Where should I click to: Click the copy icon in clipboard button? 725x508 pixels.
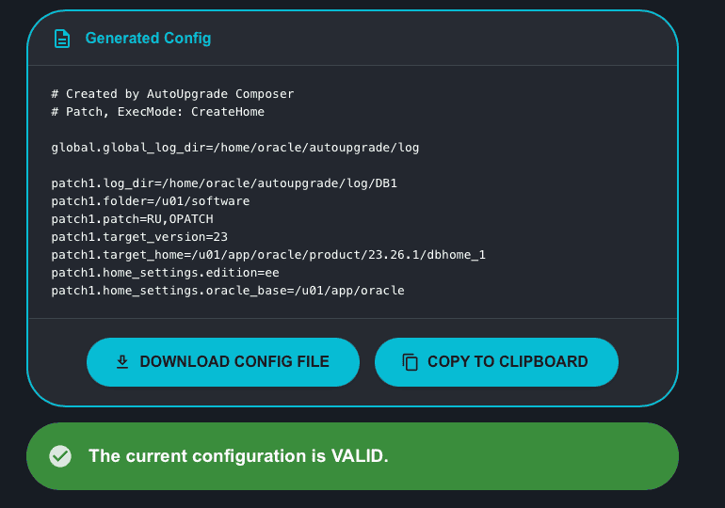(x=410, y=362)
